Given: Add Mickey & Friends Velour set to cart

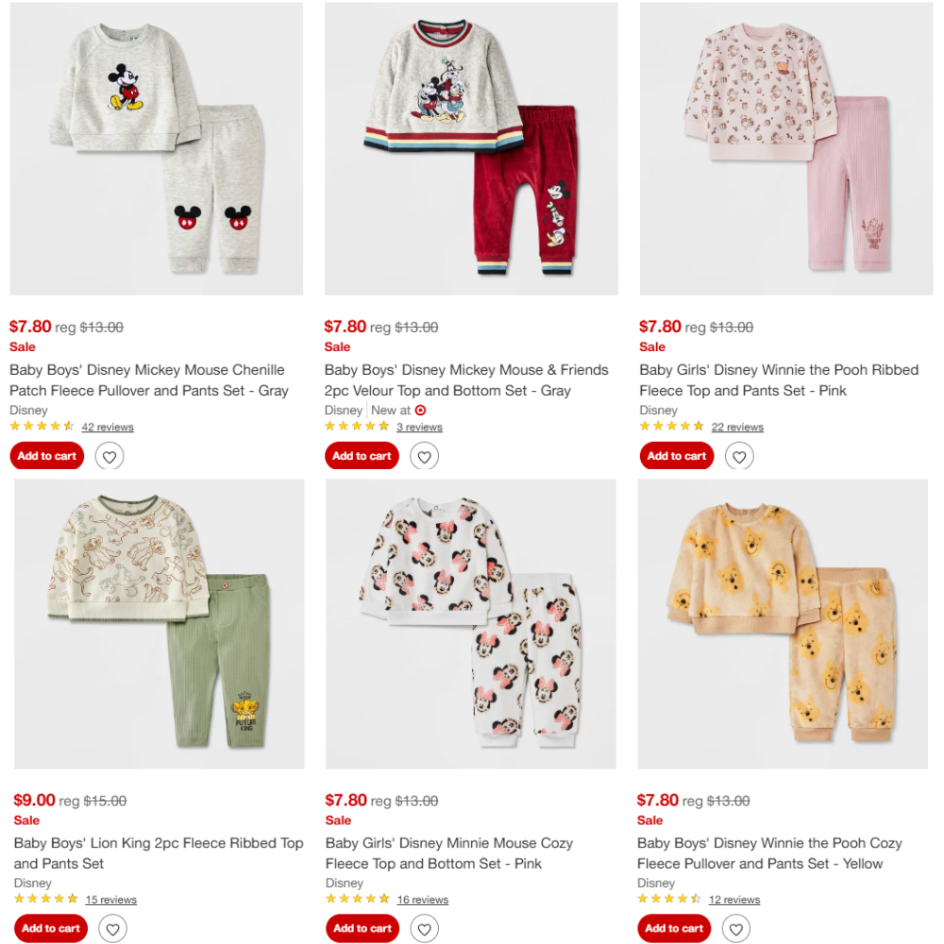Looking at the screenshot, I should [362, 456].
